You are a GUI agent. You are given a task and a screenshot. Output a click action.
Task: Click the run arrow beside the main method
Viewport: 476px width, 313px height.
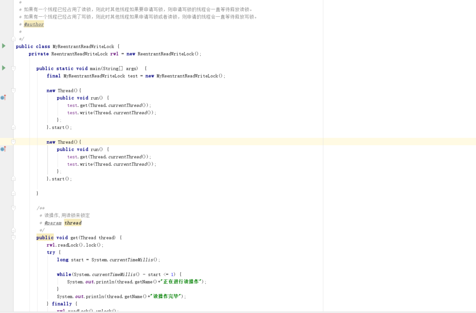tap(4, 68)
